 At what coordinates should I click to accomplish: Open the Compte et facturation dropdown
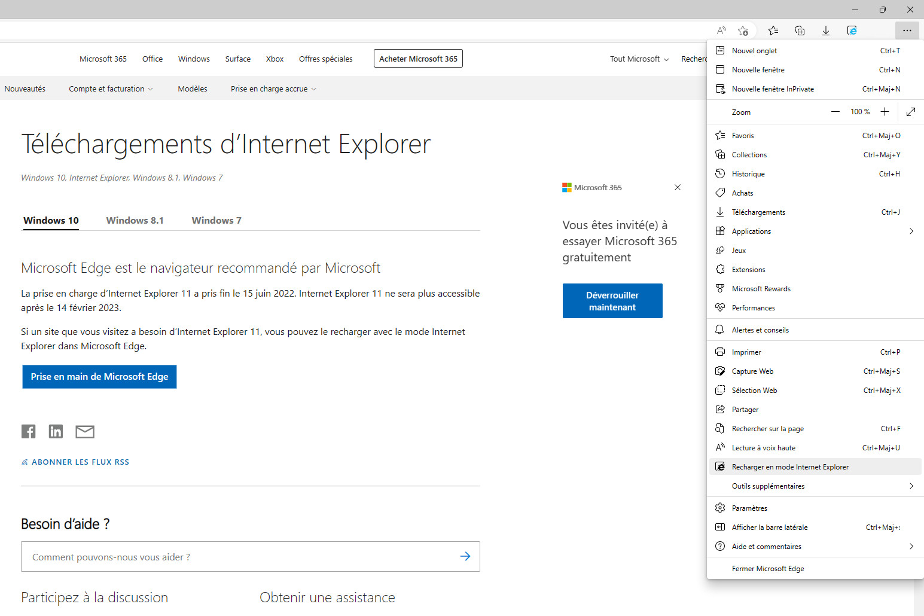tap(111, 89)
